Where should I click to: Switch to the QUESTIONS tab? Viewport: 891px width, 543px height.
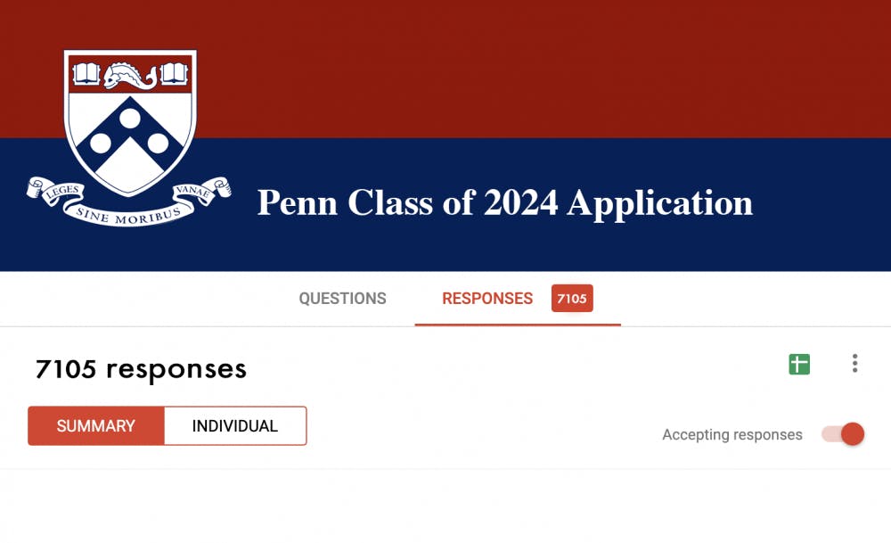tap(342, 299)
